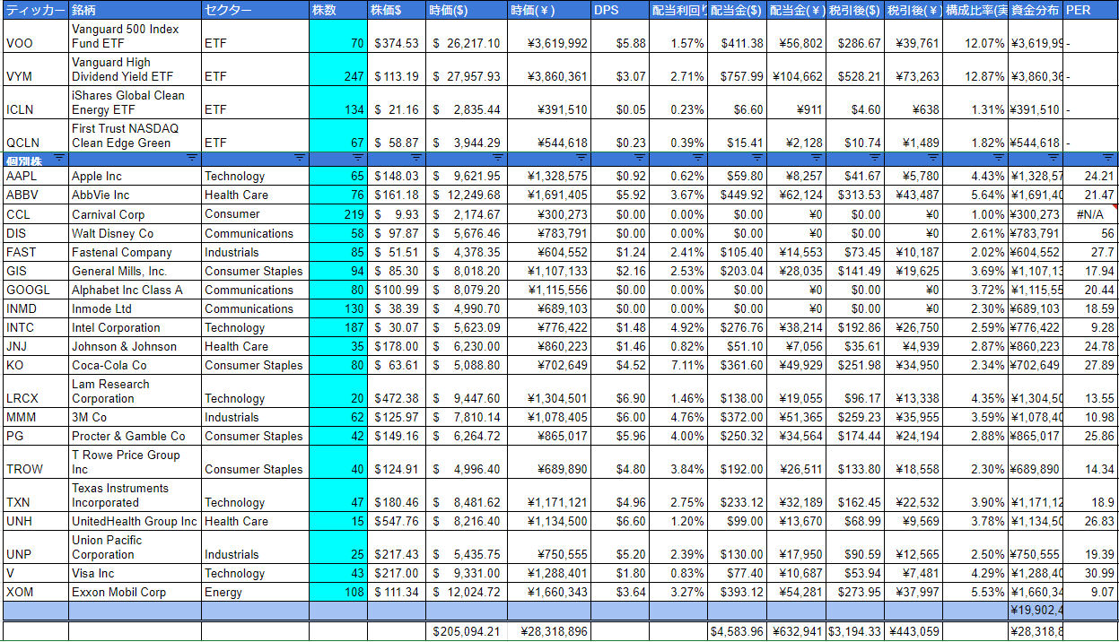Click the filter icon in the PER column
Viewport: 1119px width, 642px height.
click(1110, 158)
